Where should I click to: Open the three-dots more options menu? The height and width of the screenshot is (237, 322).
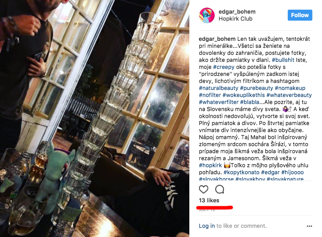click(309, 226)
